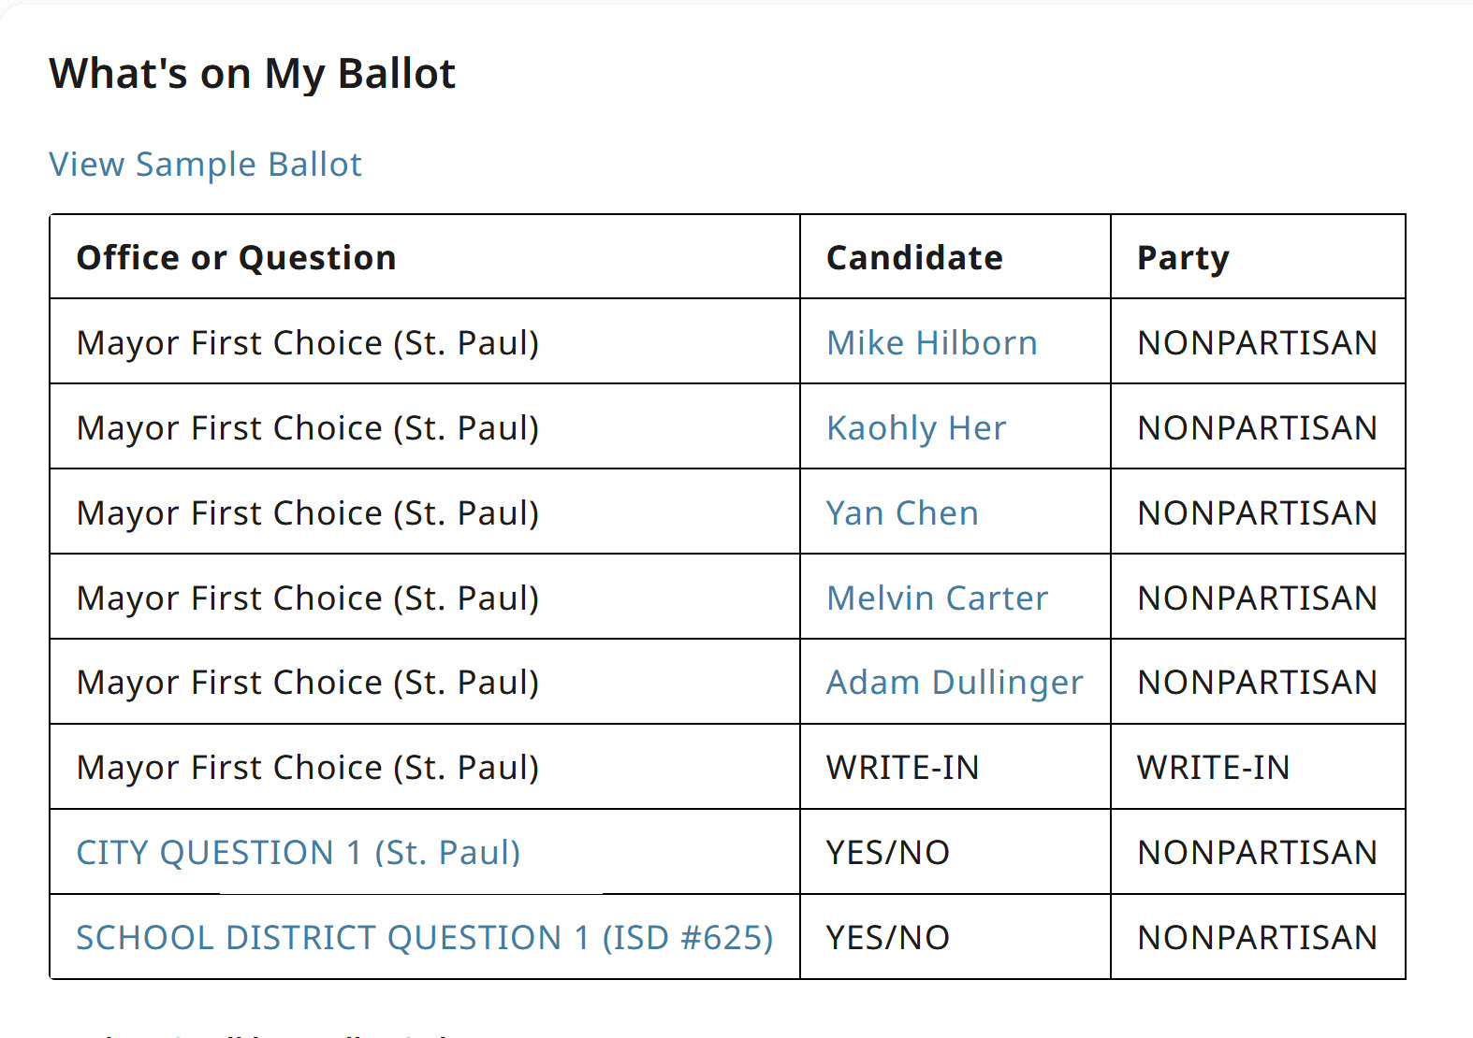Click the WRITE-IN cell in Candidate column
The height and width of the screenshot is (1038, 1473).
(902, 768)
